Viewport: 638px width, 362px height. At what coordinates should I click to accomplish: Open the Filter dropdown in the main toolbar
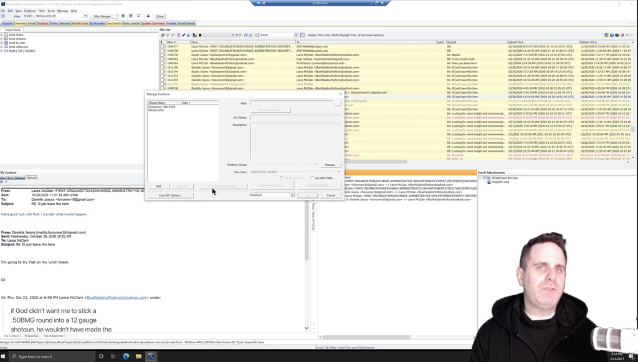[x=85, y=16]
